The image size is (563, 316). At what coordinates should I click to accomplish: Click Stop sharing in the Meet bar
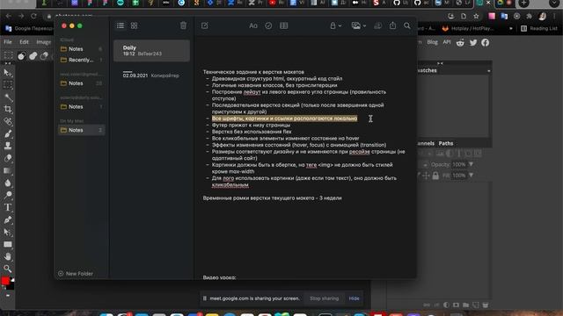point(325,298)
